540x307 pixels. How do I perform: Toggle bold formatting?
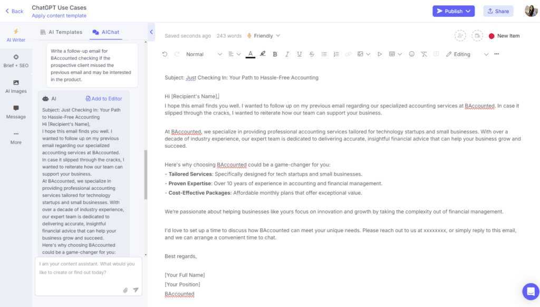275,54
